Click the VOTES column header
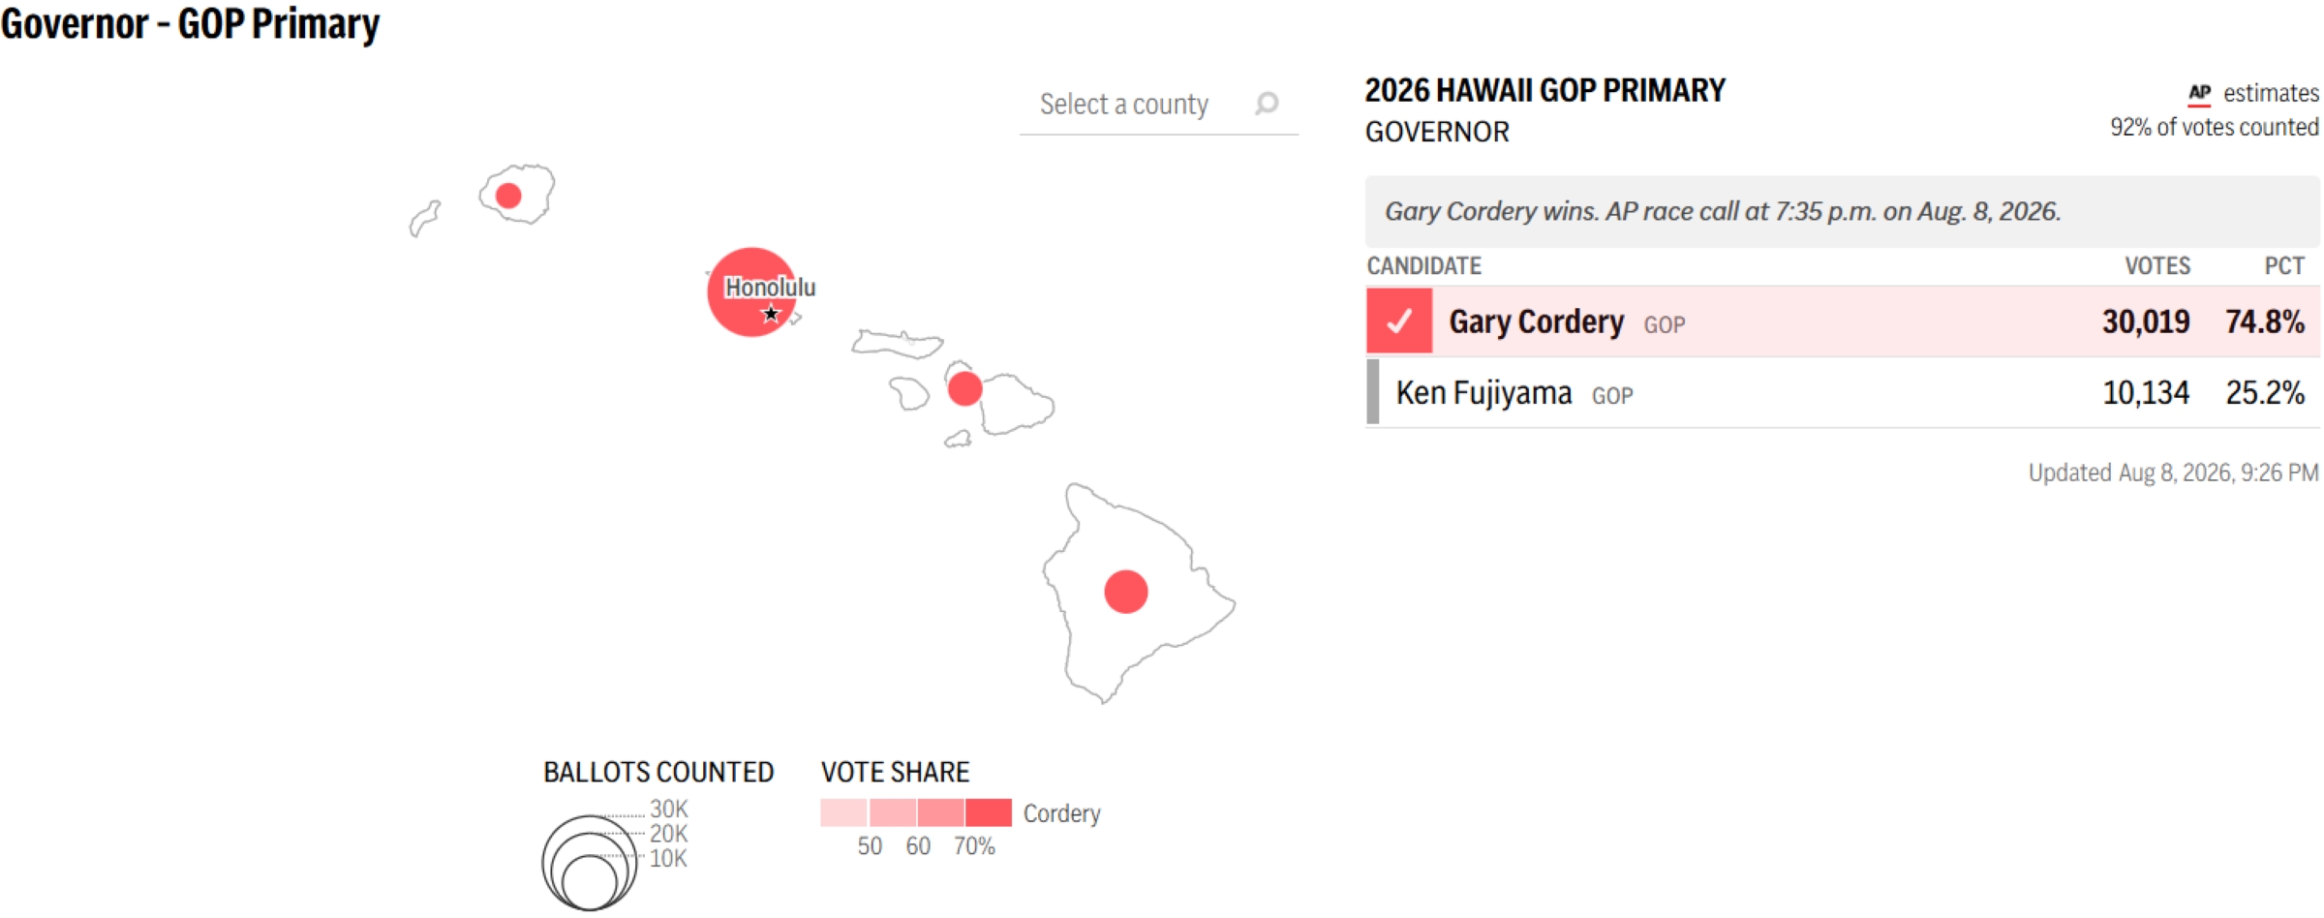This screenshot has height=918, width=2324. (2156, 266)
